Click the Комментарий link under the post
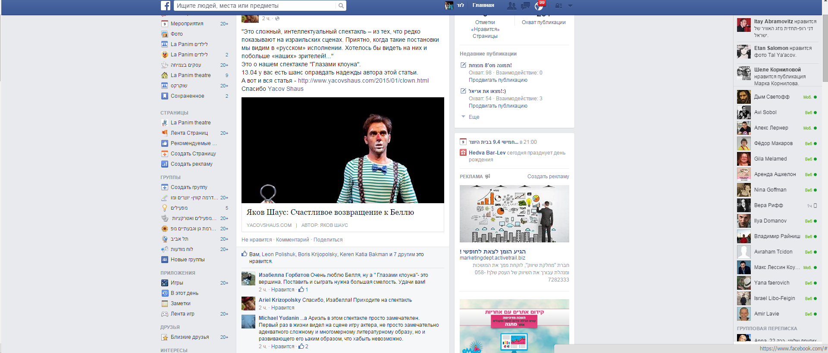Viewport: 828px width, 353px height. point(292,240)
